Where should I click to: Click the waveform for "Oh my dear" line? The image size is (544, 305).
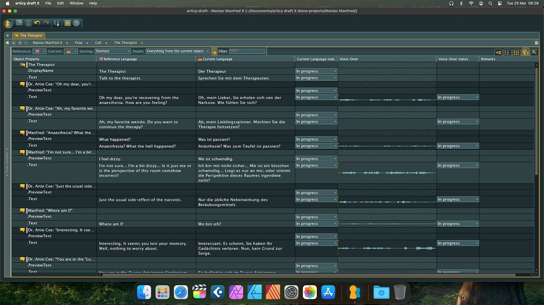pos(387,99)
